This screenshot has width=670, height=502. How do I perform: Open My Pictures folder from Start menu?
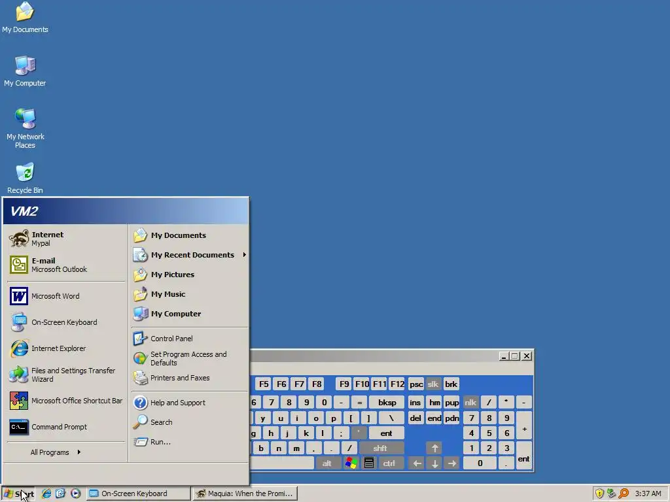190,275
